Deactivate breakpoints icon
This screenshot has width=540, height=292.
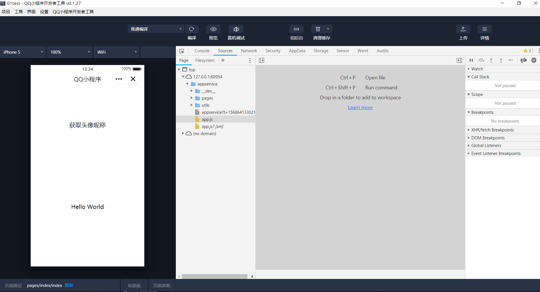(524, 60)
